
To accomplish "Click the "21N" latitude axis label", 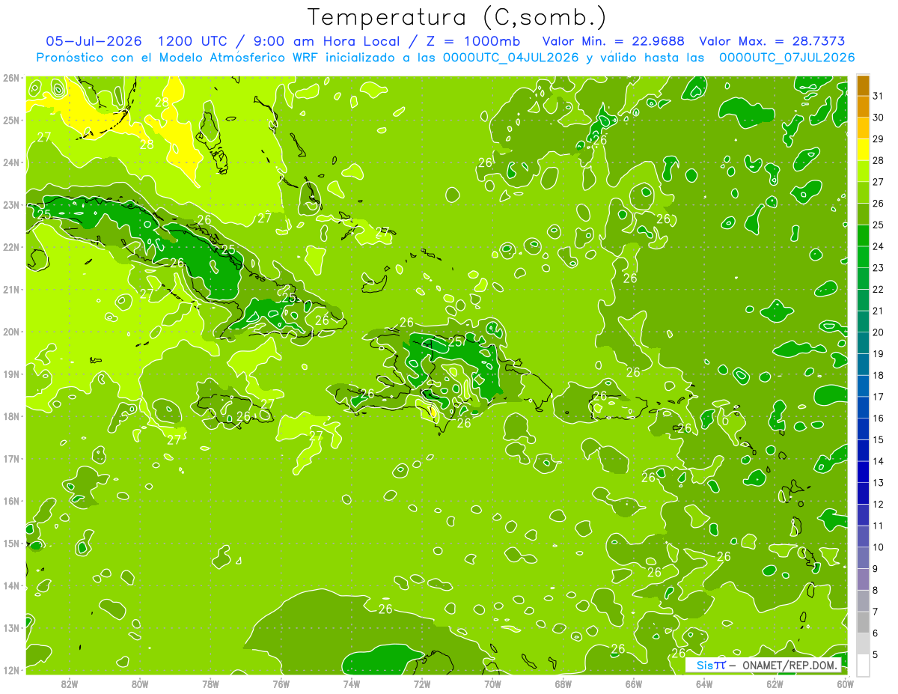I will click(x=10, y=289).
